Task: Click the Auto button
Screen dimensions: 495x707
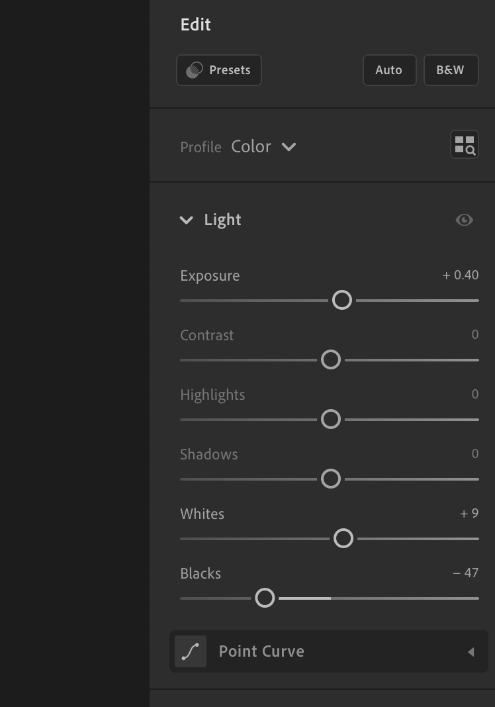Action: coord(390,70)
